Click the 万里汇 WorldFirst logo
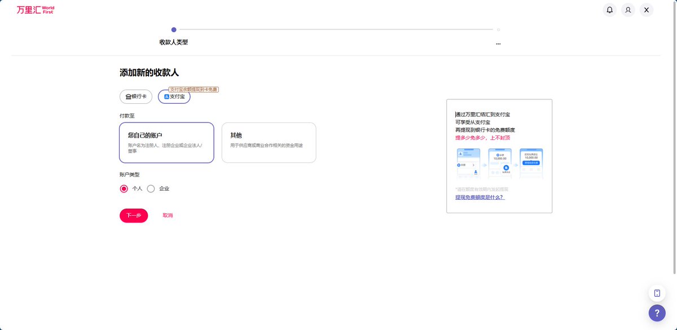This screenshot has width=677, height=330. (36, 10)
